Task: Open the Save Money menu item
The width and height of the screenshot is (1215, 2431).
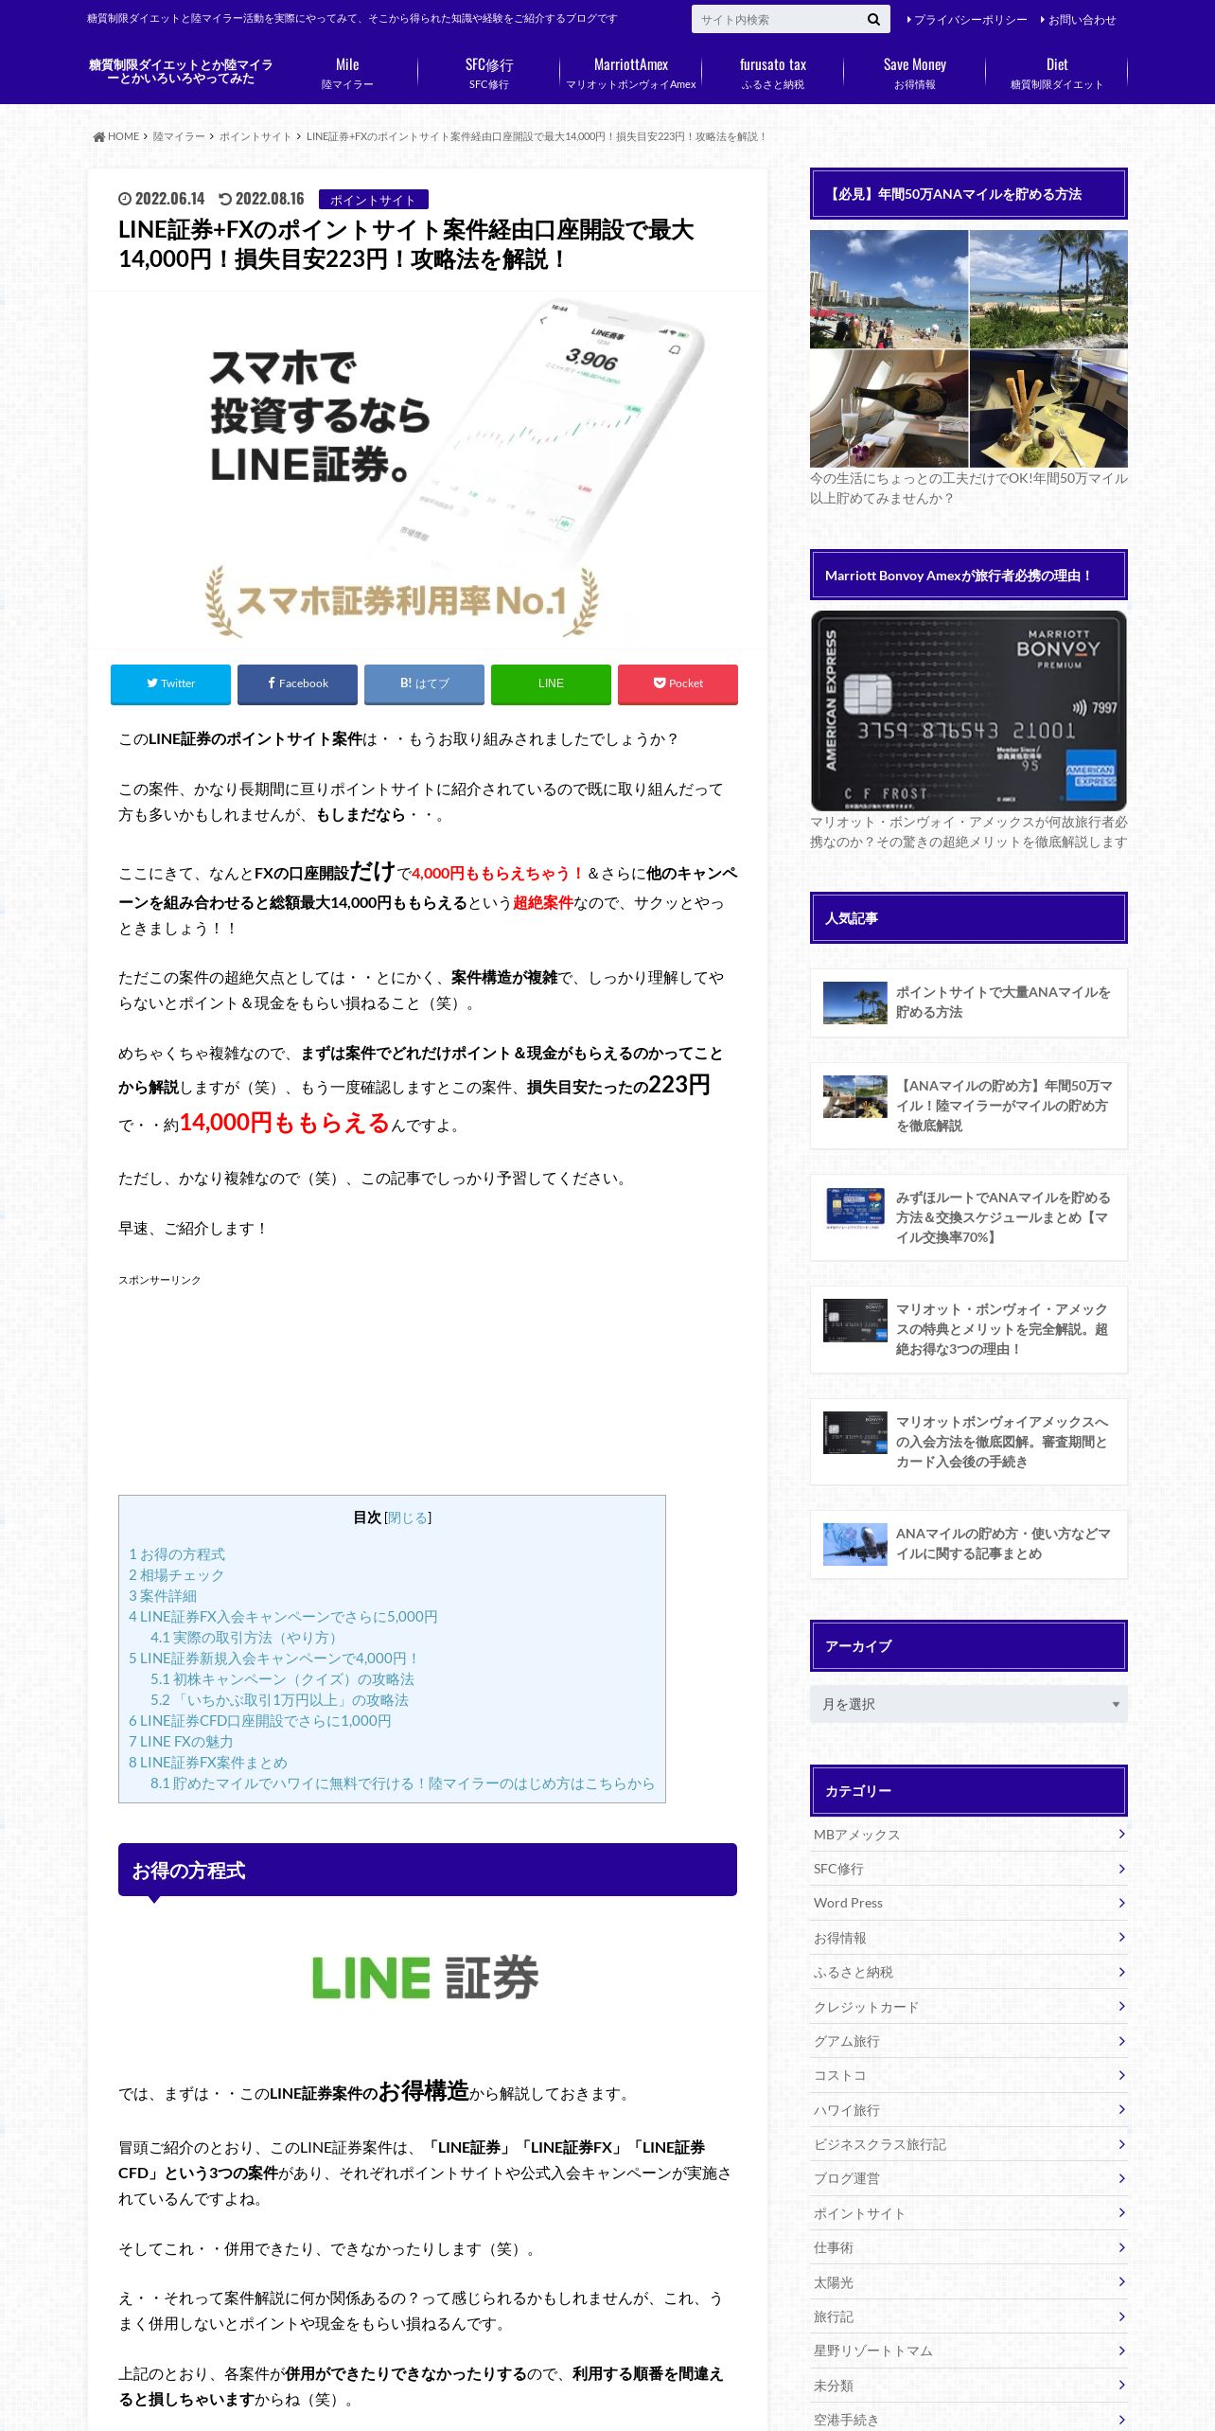Action: [x=915, y=73]
